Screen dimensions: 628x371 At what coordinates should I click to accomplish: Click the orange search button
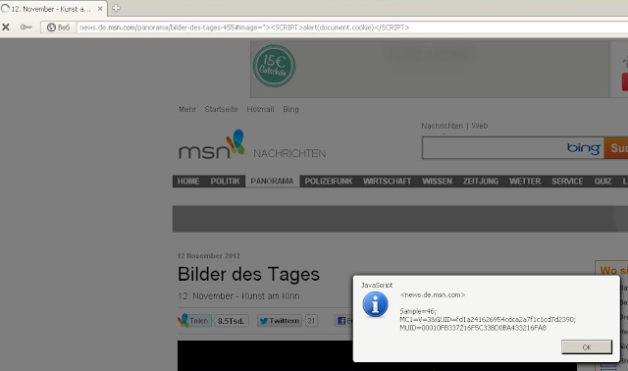tap(616, 148)
